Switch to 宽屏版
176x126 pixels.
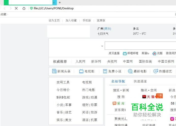pyautogui.click(x=101, y=21)
